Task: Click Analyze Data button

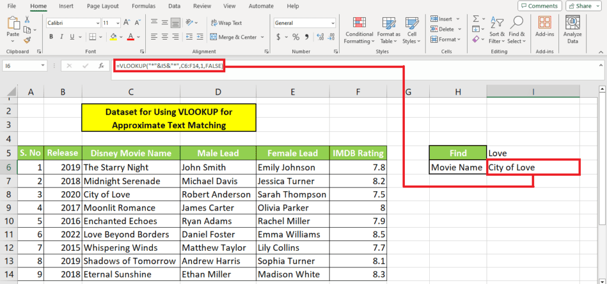Action: 572,30
